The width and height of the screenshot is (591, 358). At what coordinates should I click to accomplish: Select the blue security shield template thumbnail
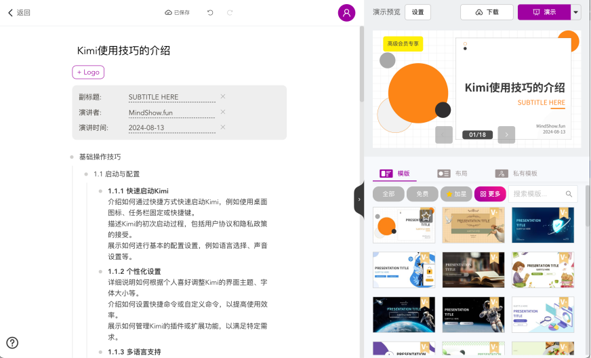coord(543,225)
